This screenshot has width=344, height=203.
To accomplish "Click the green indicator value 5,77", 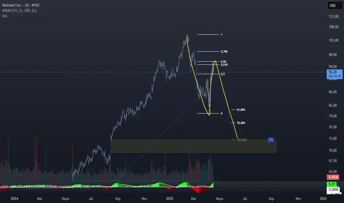I will tap(332, 184).
